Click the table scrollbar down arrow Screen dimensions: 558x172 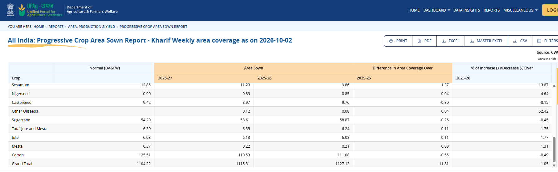tap(554, 165)
